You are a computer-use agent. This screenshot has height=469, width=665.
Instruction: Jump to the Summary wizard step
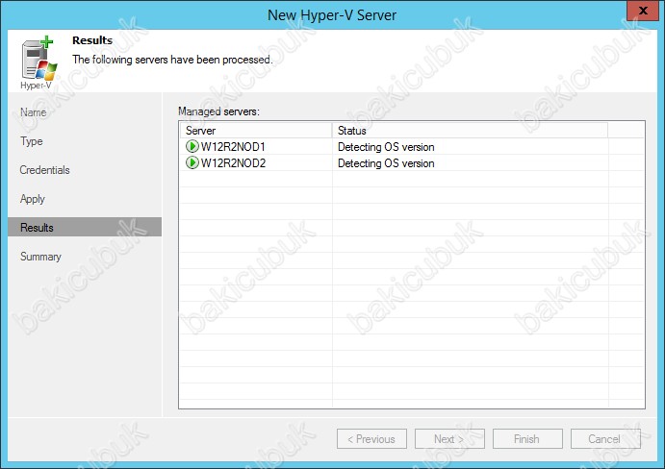pyautogui.click(x=40, y=257)
